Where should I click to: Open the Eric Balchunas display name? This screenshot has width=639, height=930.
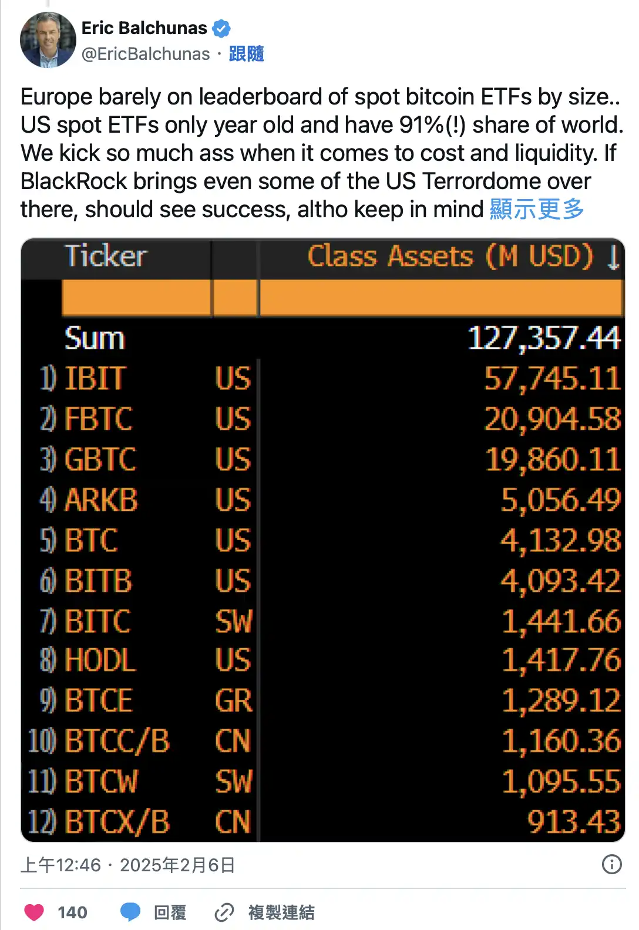[x=144, y=28]
